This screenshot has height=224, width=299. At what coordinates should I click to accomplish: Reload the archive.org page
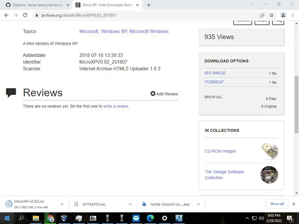[25, 15]
